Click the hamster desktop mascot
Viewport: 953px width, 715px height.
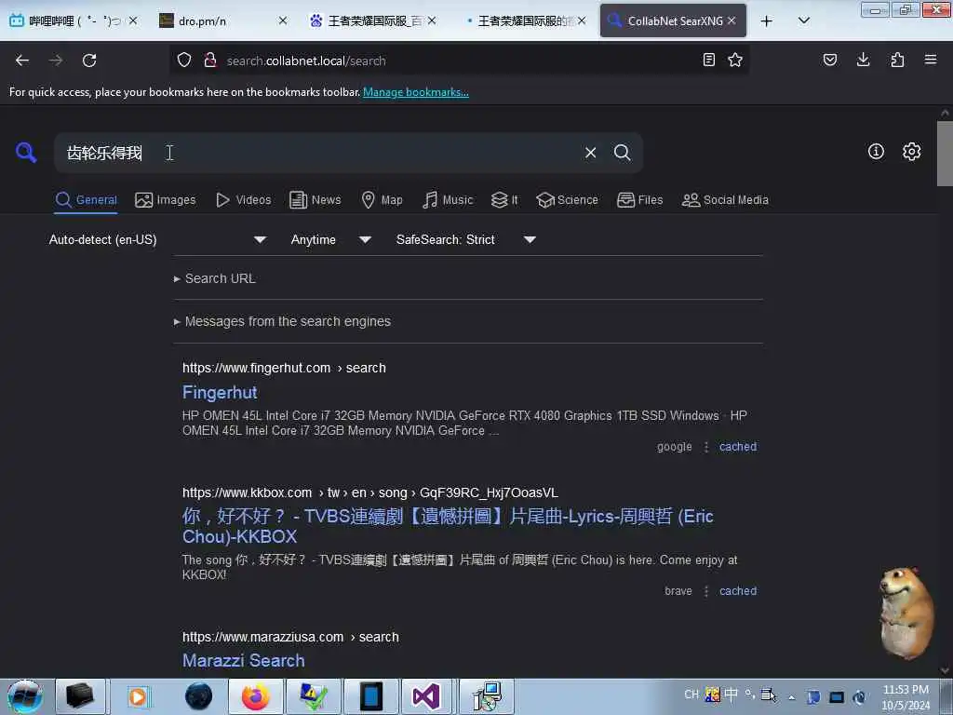coord(905,613)
